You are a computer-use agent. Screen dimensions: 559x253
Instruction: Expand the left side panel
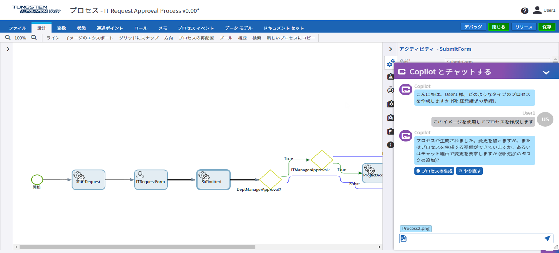(x=8, y=49)
